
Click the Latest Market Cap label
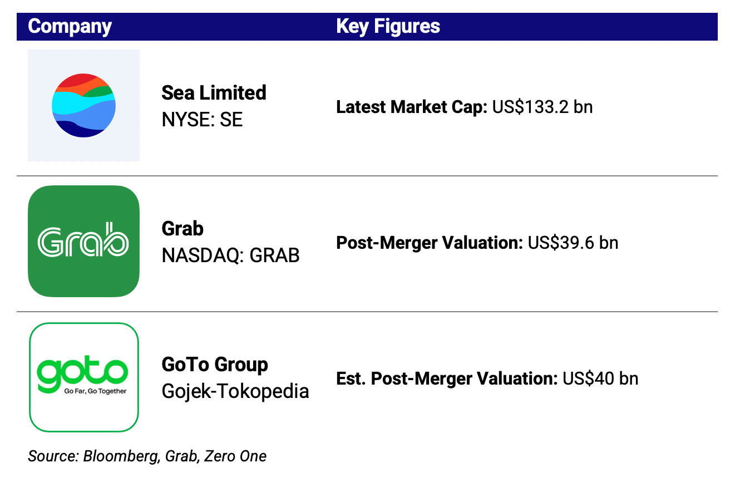click(x=412, y=106)
